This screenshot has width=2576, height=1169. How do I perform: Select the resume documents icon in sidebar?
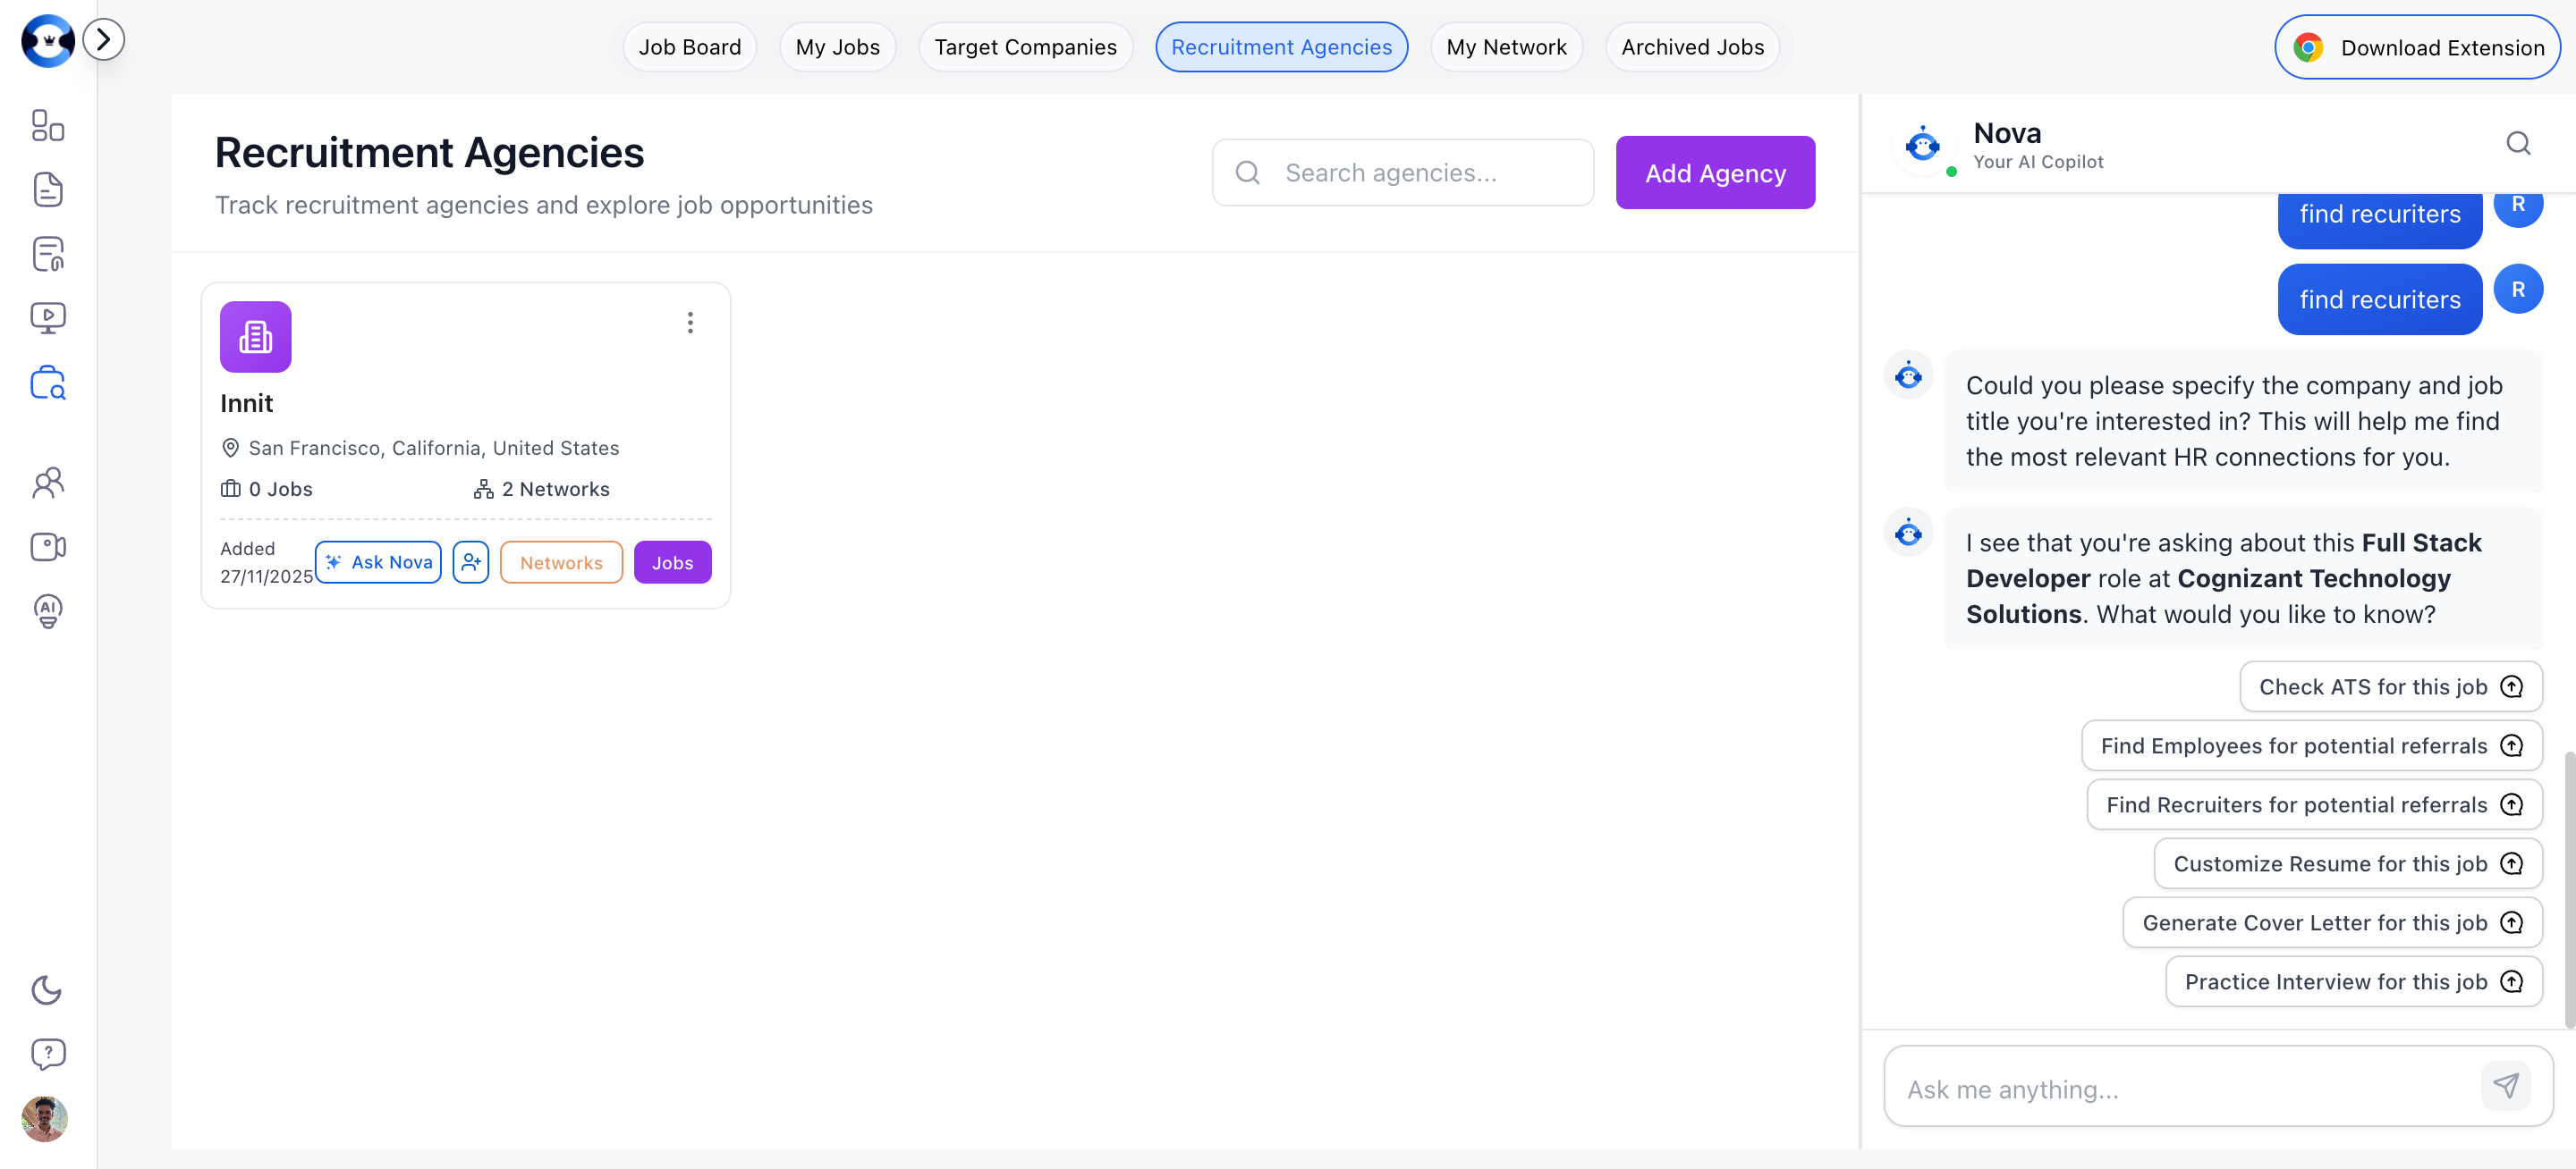click(x=47, y=189)
